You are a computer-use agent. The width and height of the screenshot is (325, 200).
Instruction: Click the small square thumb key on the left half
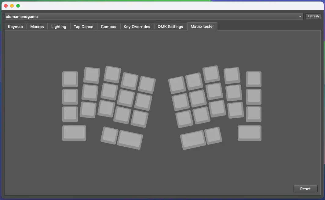110,135
